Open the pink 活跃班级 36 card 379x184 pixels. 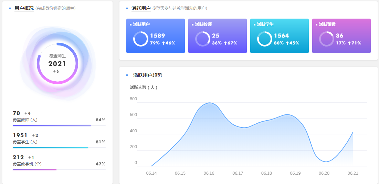click(x=341, y=36)
